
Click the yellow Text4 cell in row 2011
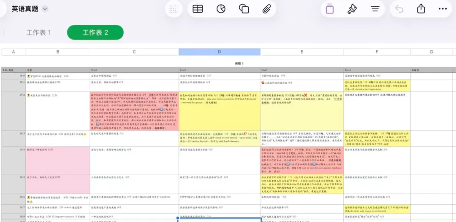[x=377, y=86]
